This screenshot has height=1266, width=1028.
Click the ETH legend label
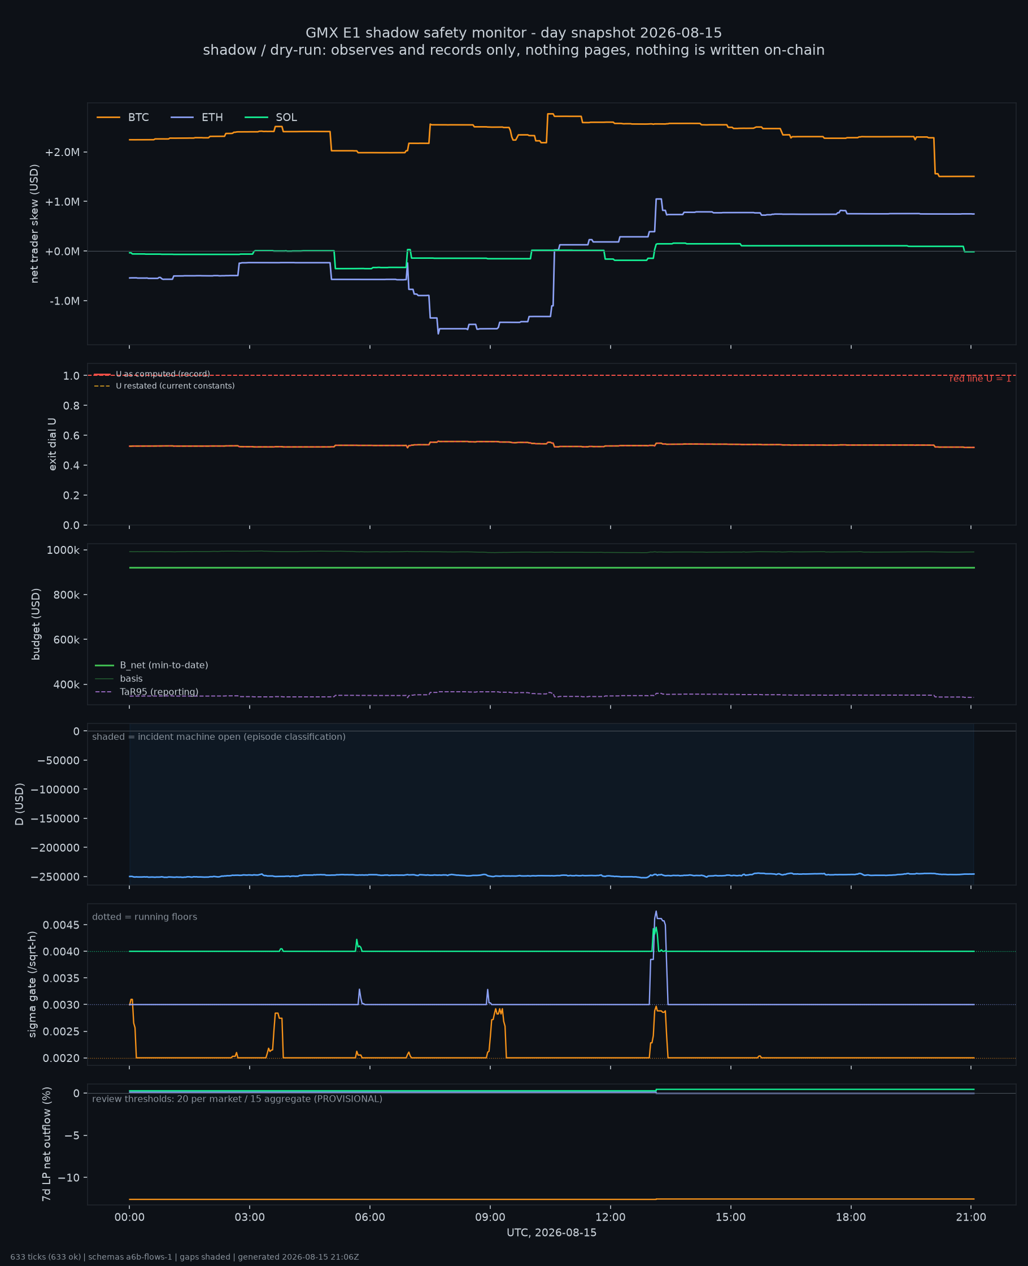click(212, 118)
